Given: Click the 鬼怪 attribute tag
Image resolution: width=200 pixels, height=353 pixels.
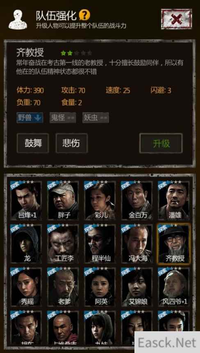Looking at the screenshot, I should (63, 118).
